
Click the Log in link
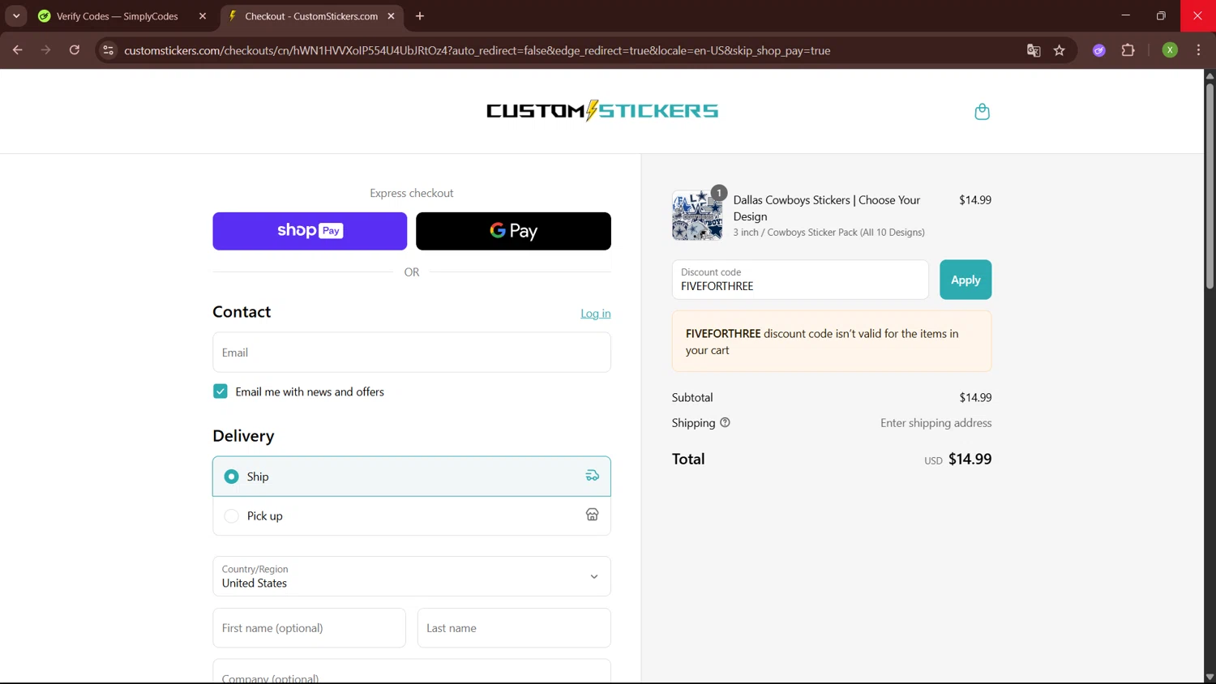(x=596, y=314)
